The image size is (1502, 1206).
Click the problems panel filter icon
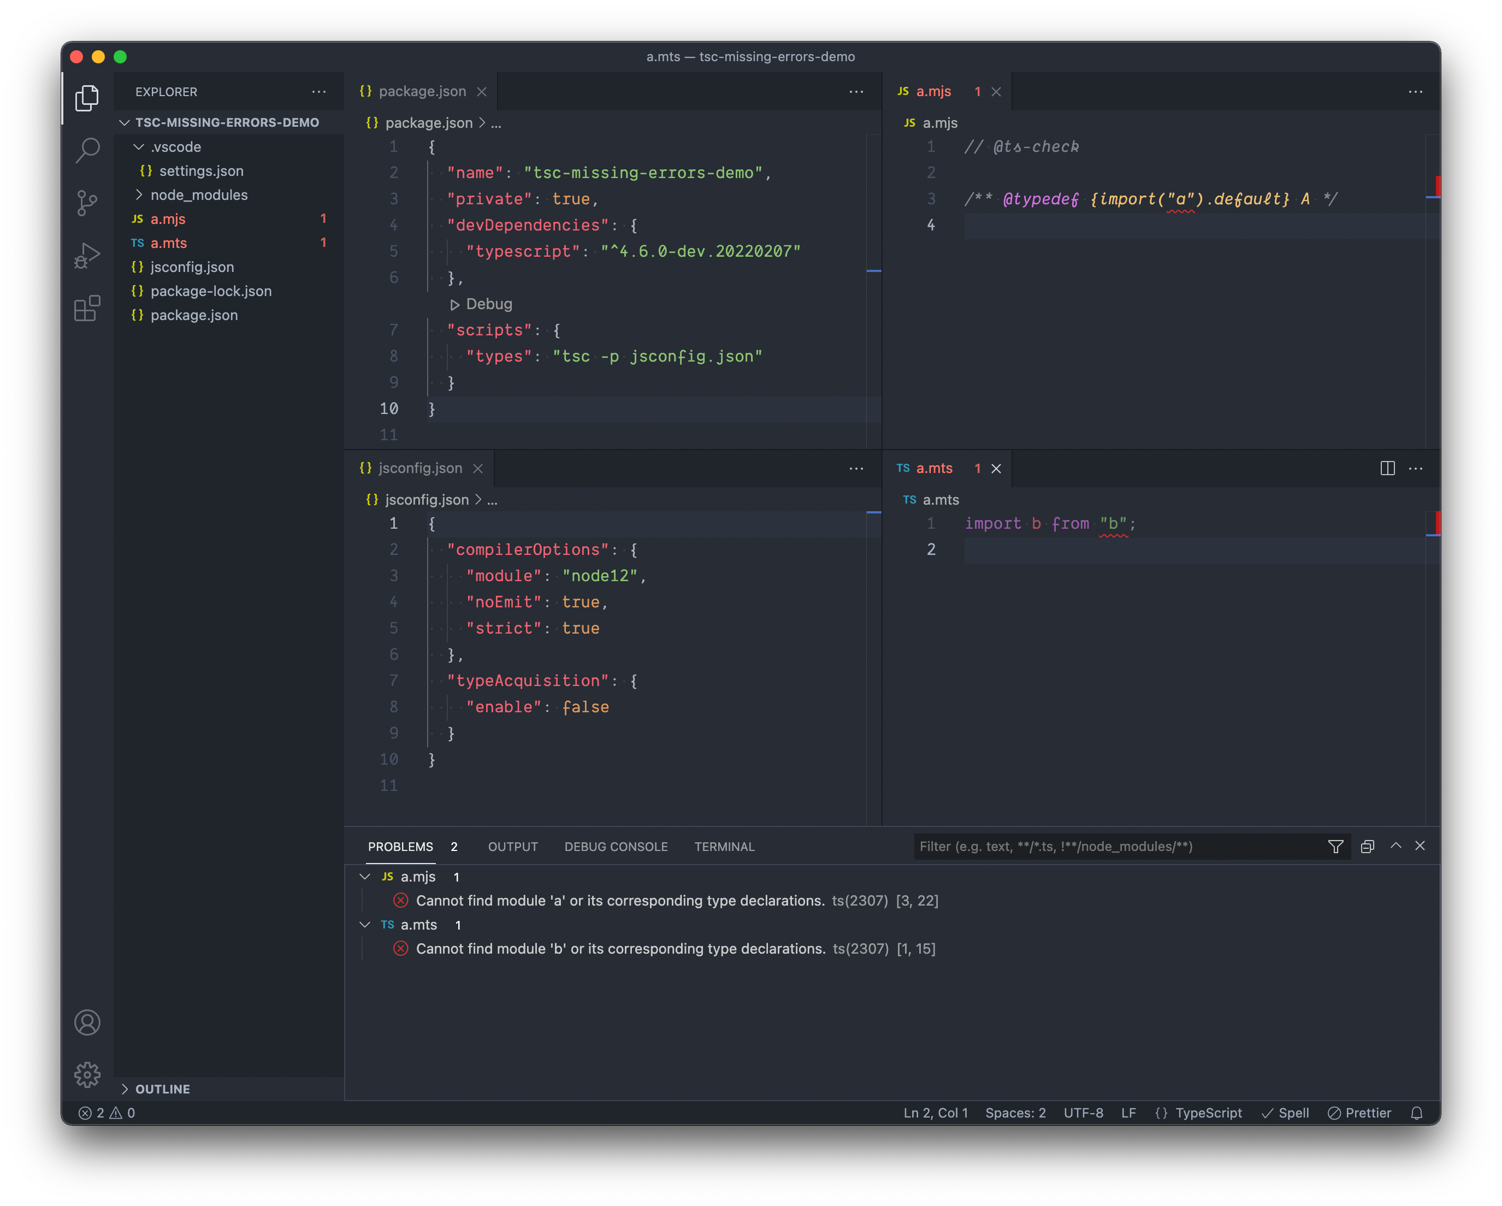[1335, 847]
